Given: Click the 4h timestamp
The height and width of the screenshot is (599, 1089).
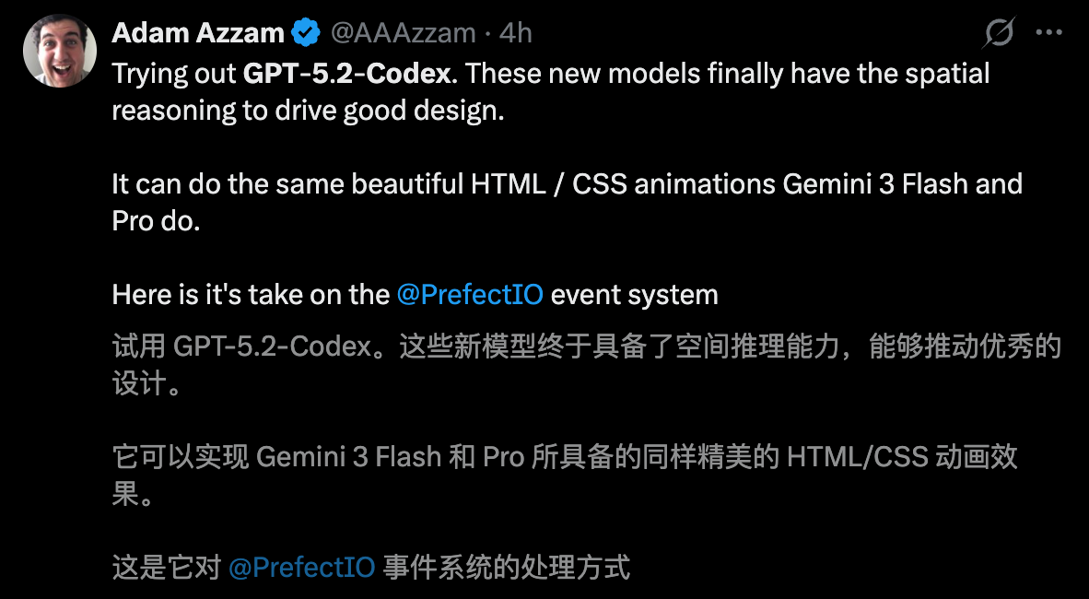Looking at the screenshot, I should coord(516,34).
